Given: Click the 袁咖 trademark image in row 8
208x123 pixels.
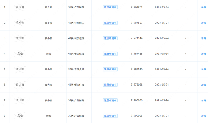Looking at the screenshot, I should pos(20,116).
